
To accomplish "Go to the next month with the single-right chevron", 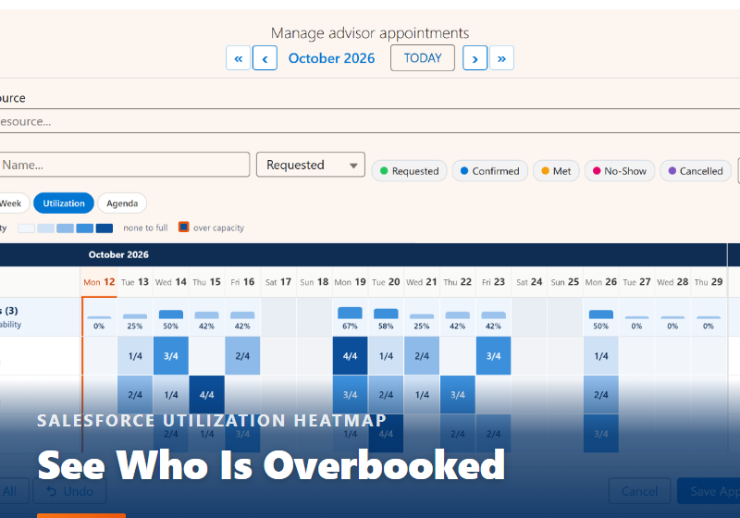I will (475, 58).
